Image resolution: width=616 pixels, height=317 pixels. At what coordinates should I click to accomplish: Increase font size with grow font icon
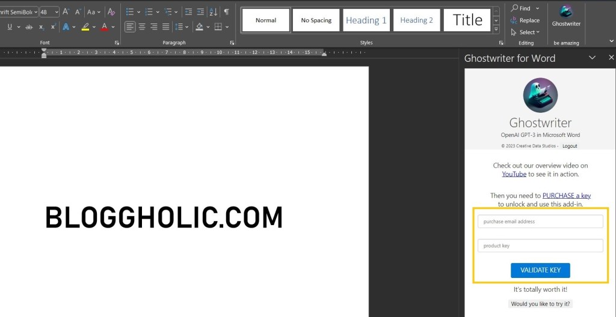tap(66, 12)
